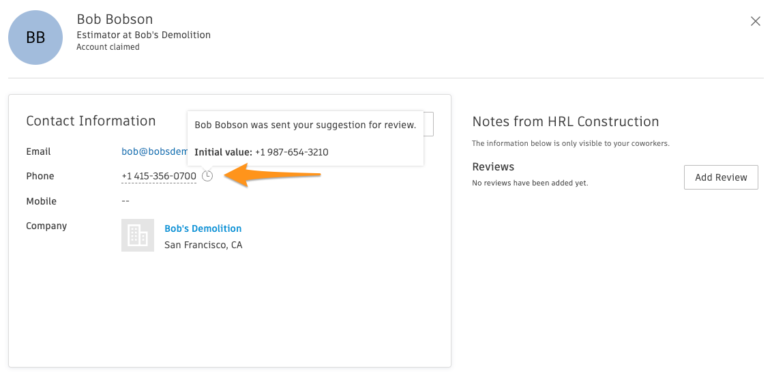This screenshot has width=772, height=373.
Task: Open the Bob's Demolition company link
Action: click(203, 228)
